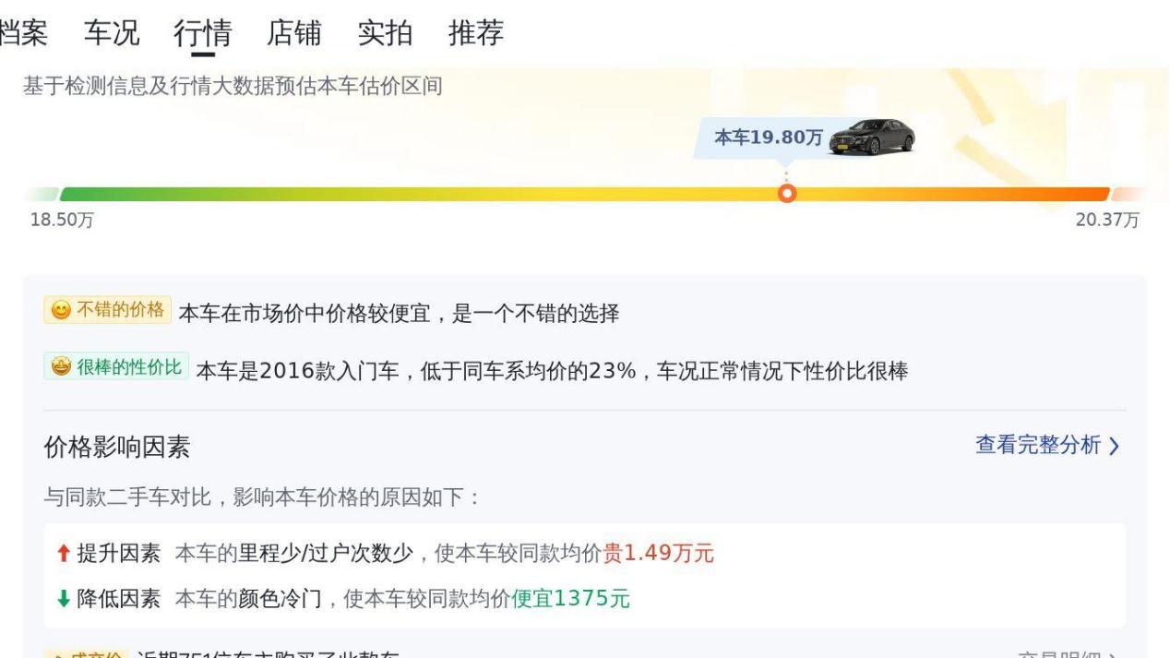Switch to the 车况 tab

[112, 33]
